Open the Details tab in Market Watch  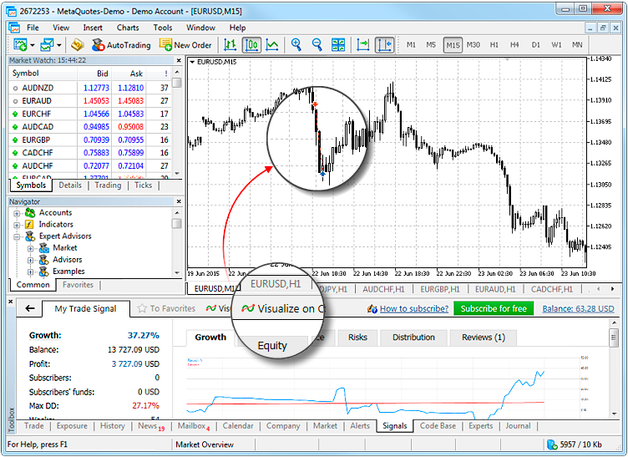[70, 185]
